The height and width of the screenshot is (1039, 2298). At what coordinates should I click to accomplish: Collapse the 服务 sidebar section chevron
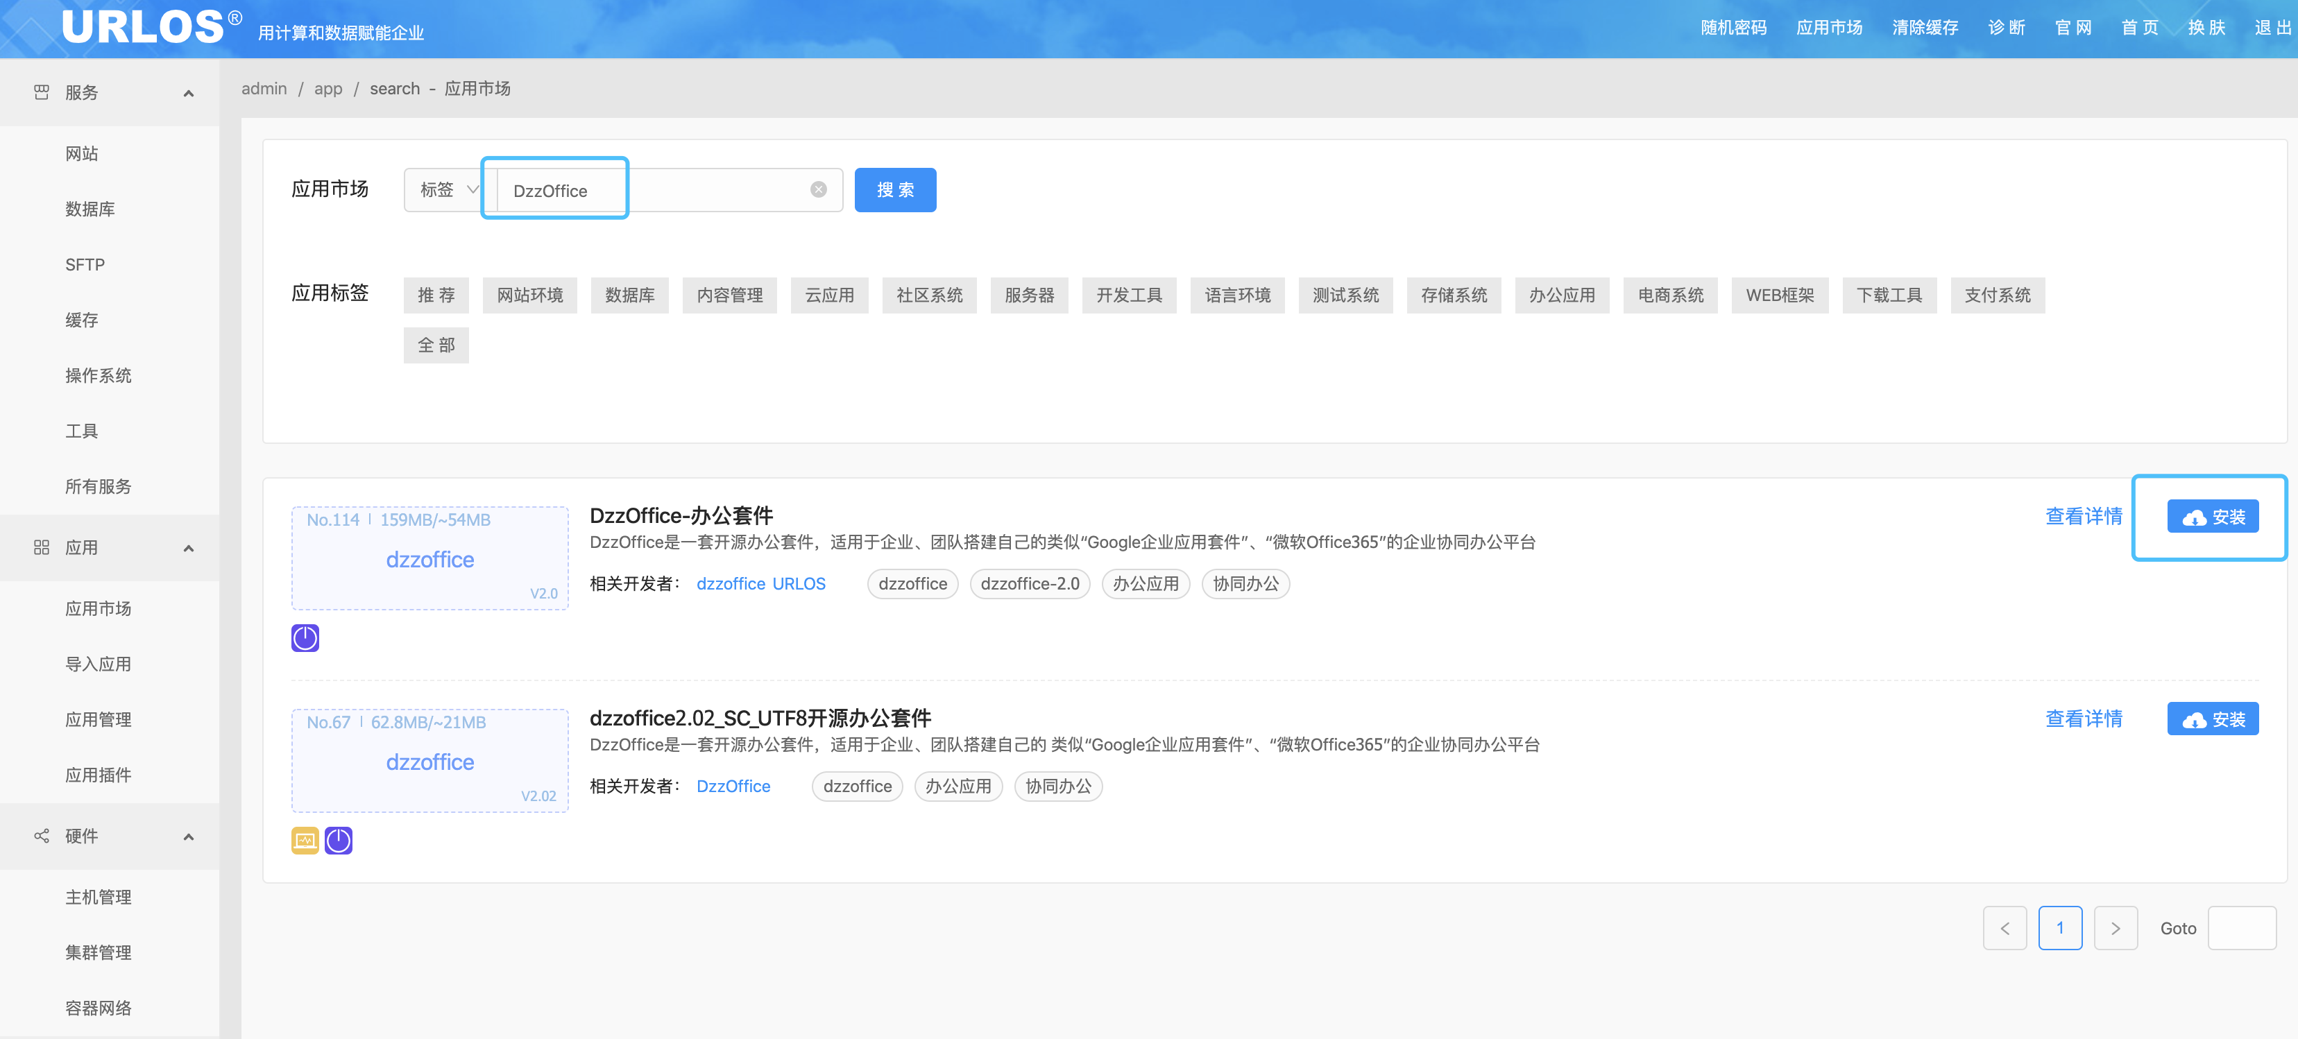[188, 93]
